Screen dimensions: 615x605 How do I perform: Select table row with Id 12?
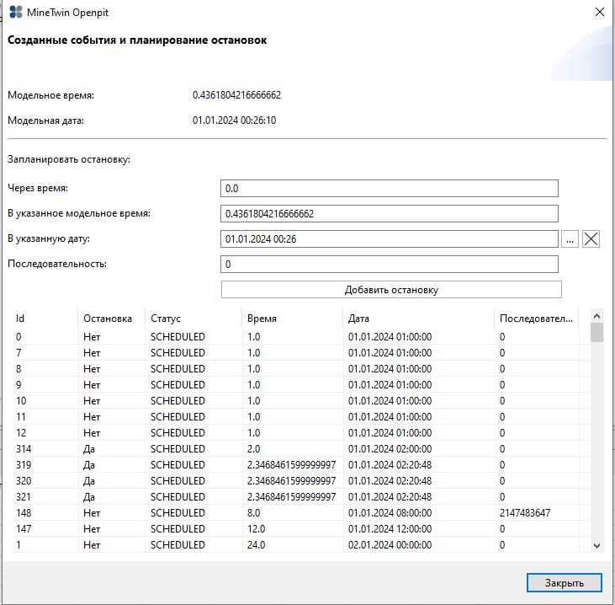tap(300, 433)
